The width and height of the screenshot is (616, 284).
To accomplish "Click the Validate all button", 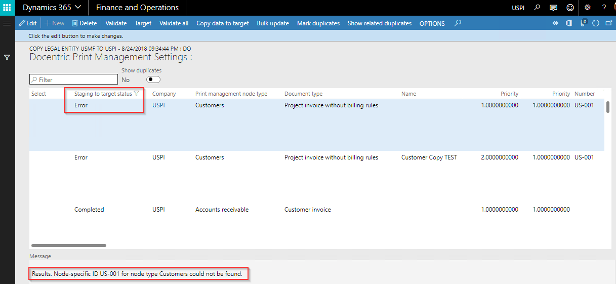I will click(x=174, y=23).
